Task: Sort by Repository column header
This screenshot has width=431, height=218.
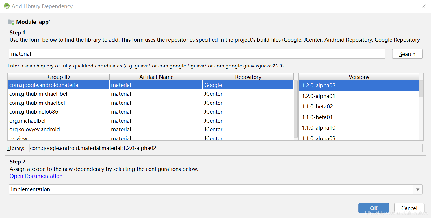Action: click(248, 77)
